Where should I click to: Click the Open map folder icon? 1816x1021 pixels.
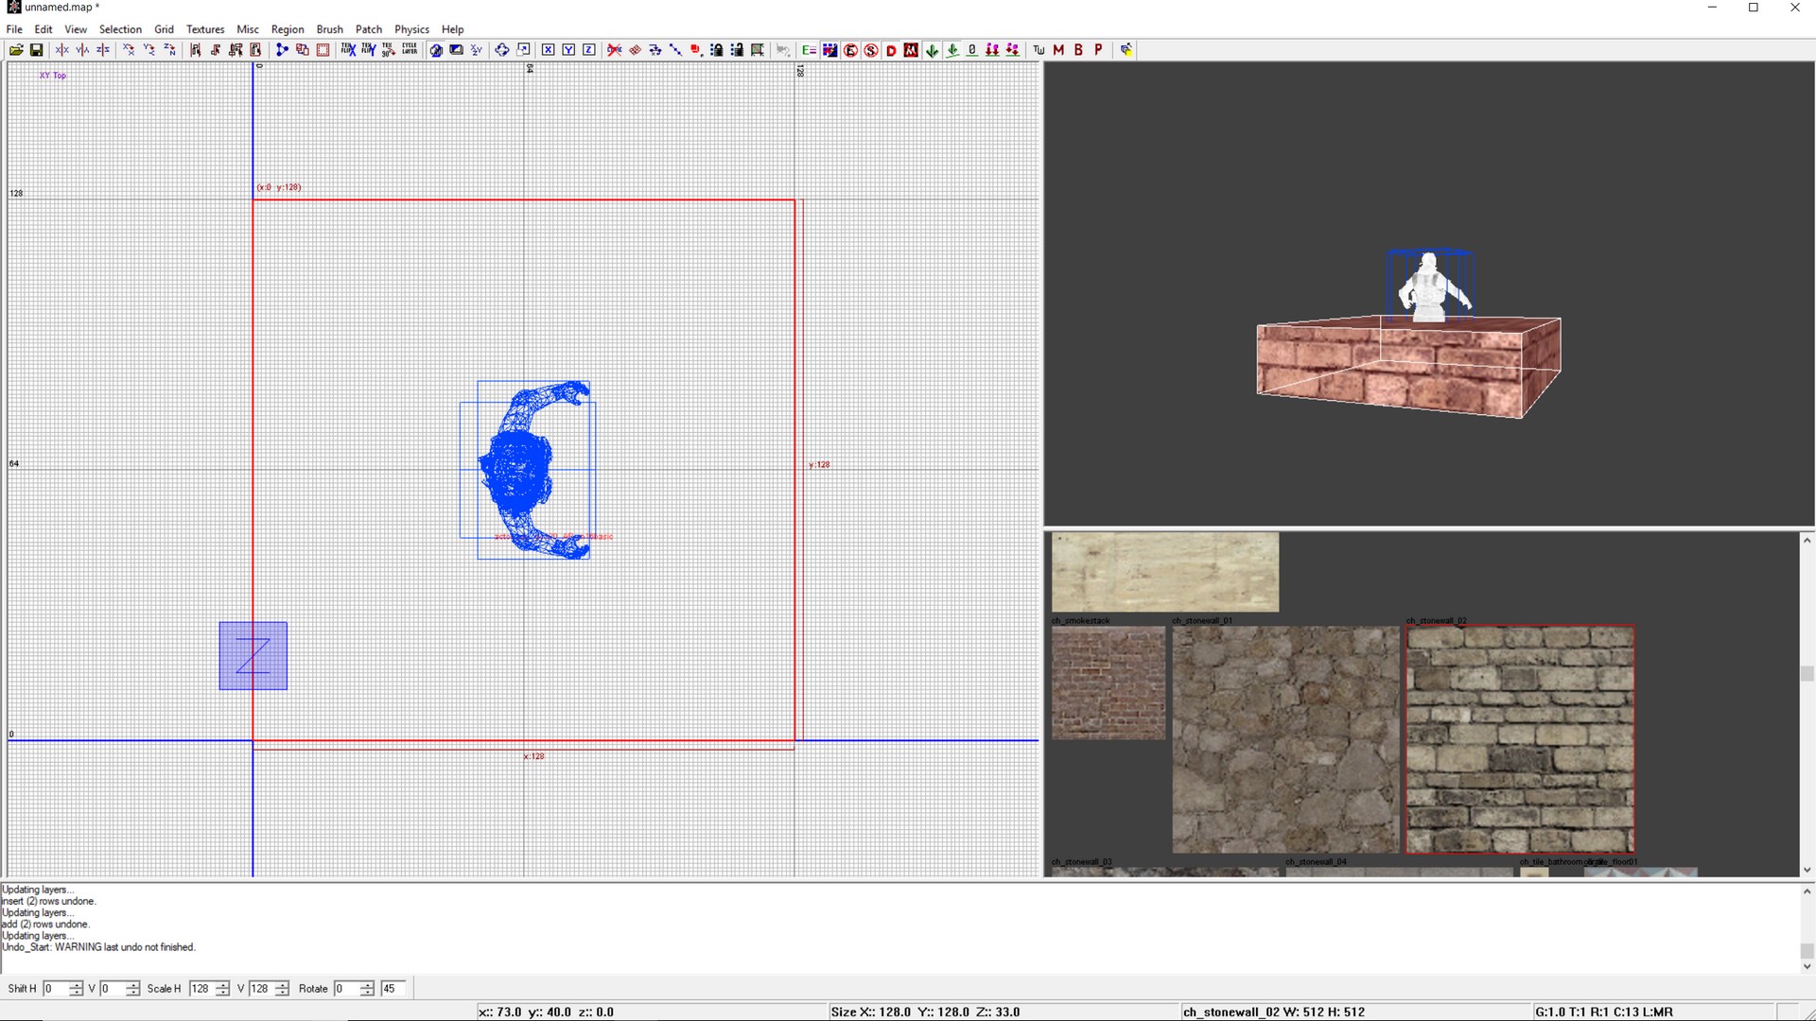(16, 50)
